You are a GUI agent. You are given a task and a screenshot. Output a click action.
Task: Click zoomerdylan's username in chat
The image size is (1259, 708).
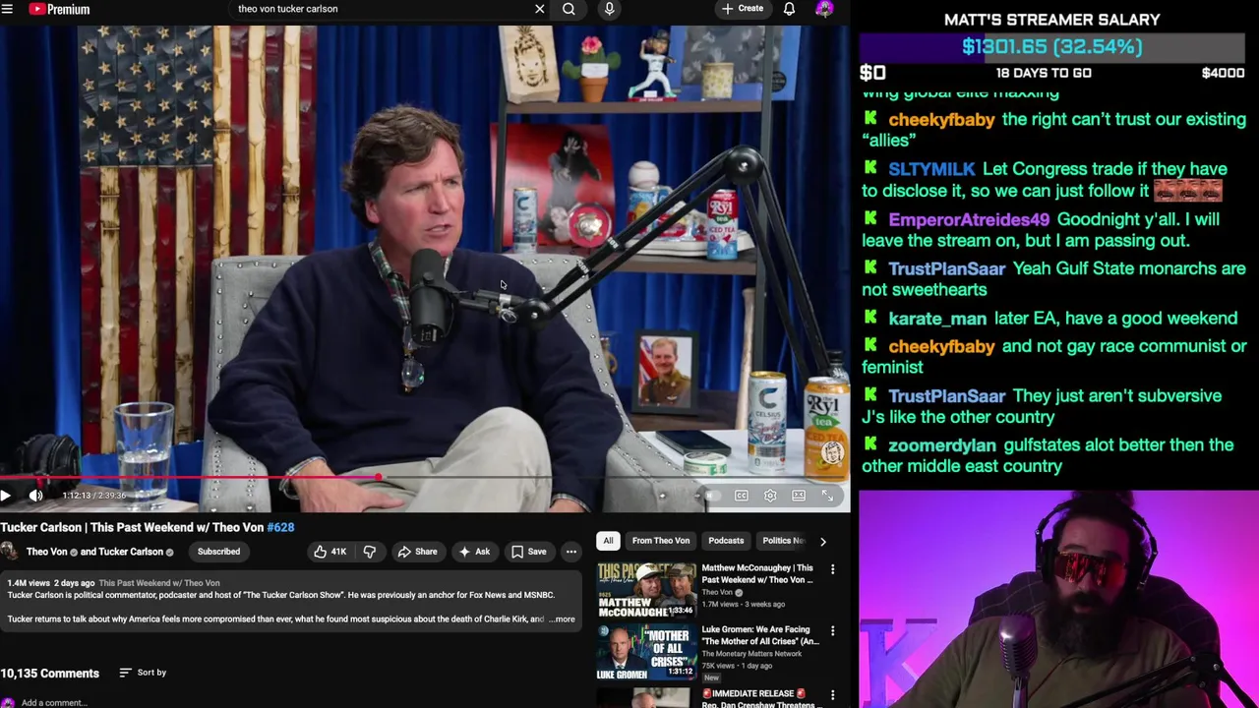click(942, 445)
